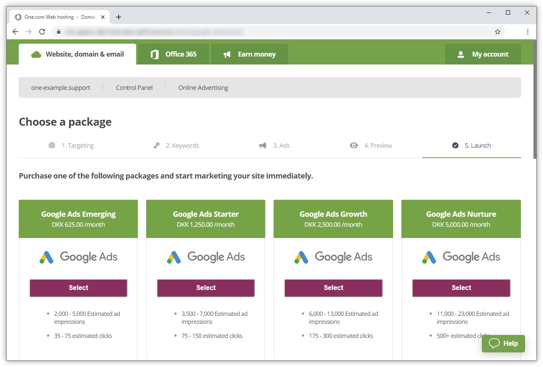
Task: Open the Website, domain & email tab
Action: tap(77, 54)
